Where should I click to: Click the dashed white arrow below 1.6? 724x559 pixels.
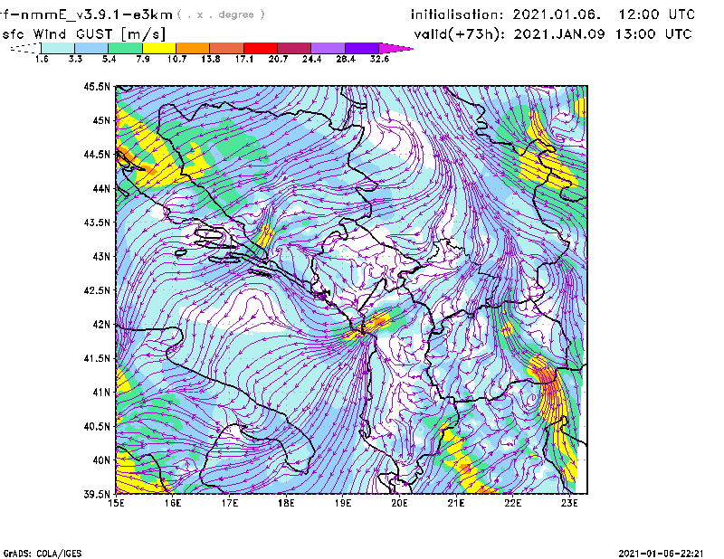tap(25, 48)
